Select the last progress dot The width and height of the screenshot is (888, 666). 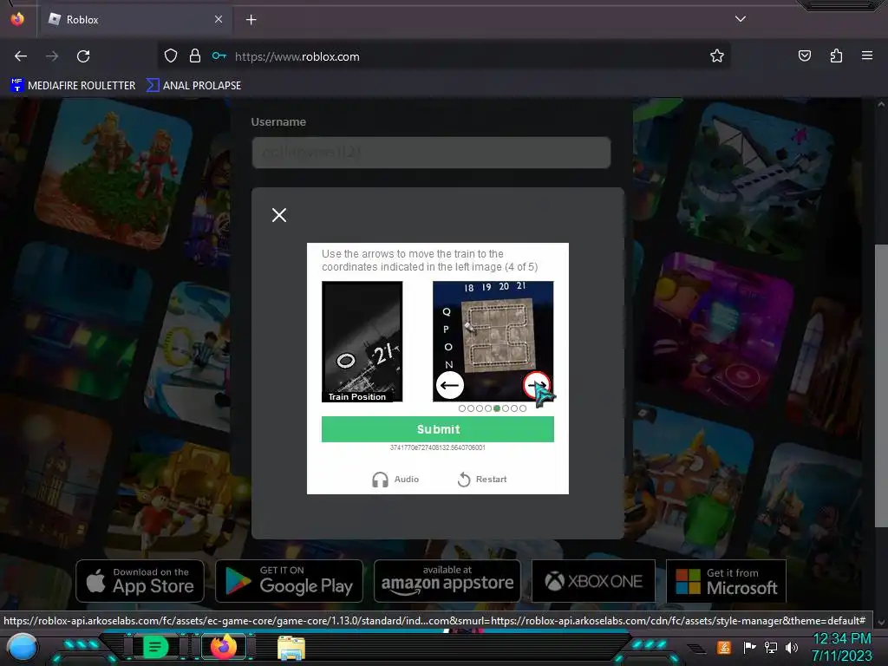tap(523, 408)
